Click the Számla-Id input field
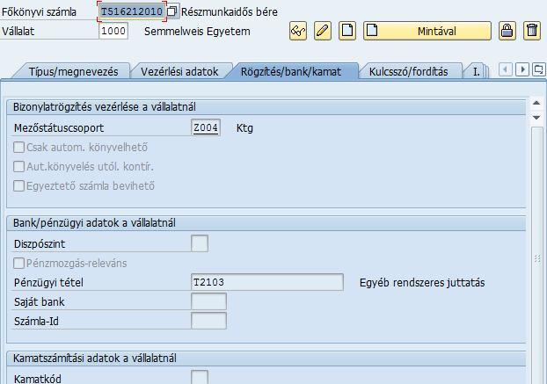This screenshot has height=384, width=547. point(208,321)
